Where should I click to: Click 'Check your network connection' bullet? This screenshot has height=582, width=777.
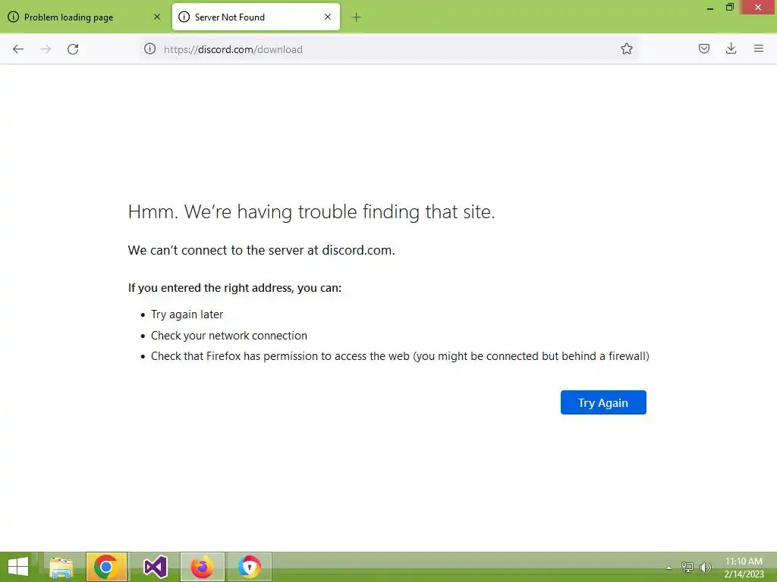click(229, 336)
